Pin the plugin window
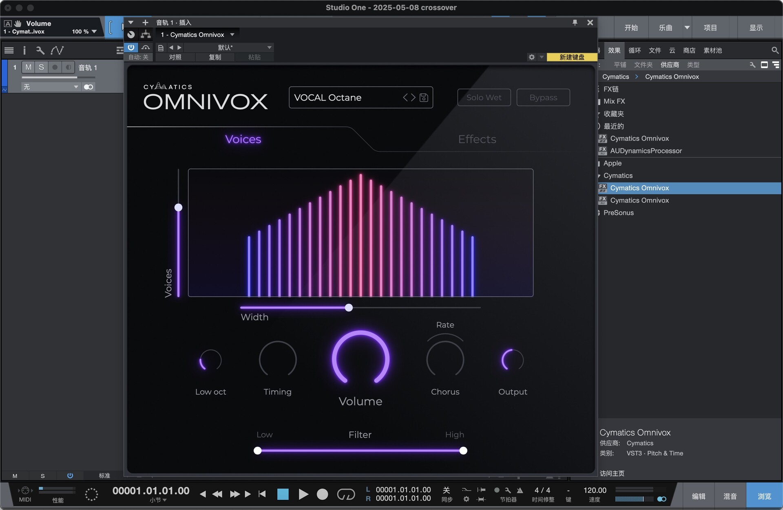Image resolution: width=783 pixels, height=510 pixels. coord(575,22)
